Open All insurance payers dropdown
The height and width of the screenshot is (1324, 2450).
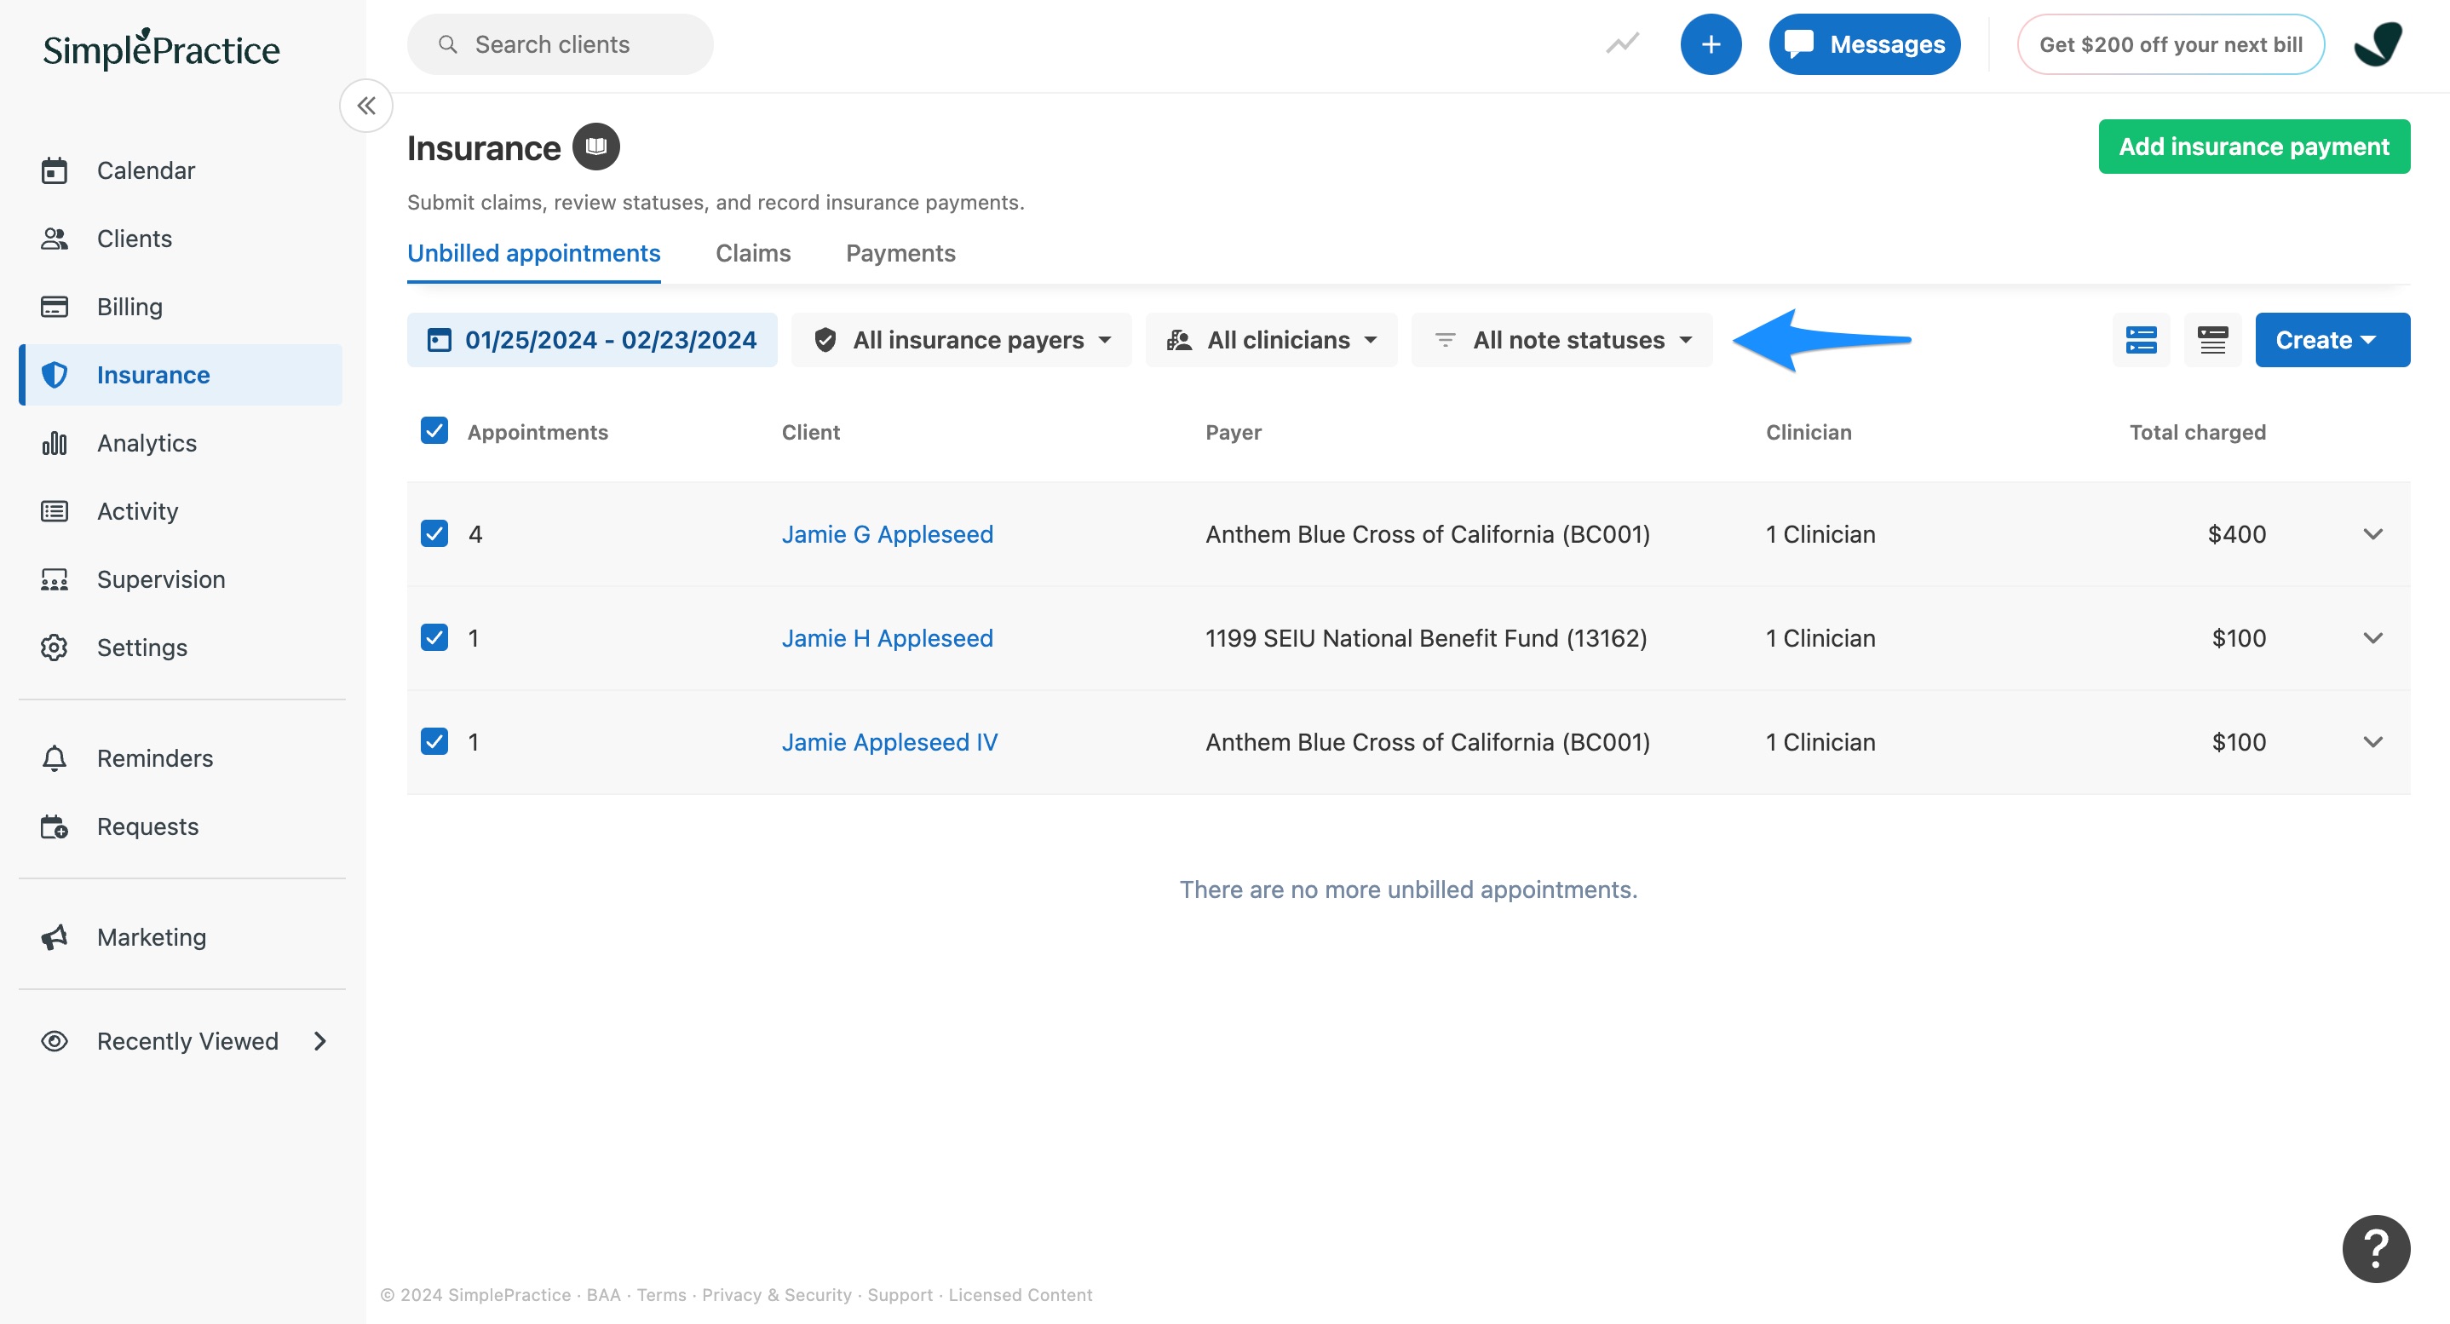click(x=962, y=340)
